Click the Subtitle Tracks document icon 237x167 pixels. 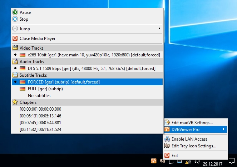point(15,75)
